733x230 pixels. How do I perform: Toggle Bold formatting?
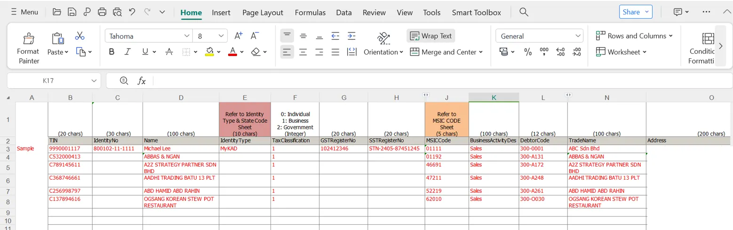(112, 52)
